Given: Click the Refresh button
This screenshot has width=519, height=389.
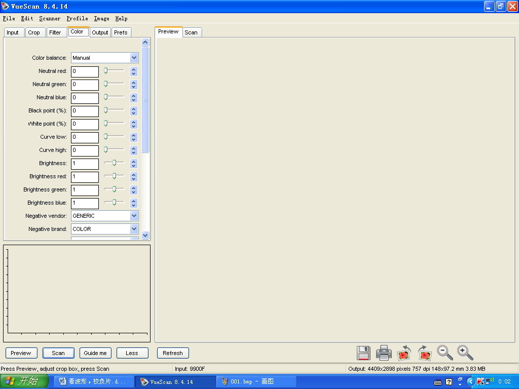Looking at the screenshot, I should pos(173,353).
